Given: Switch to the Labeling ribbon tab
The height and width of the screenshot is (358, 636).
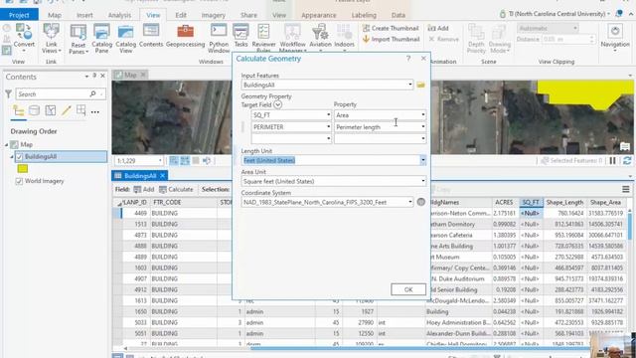Looking at the screenshot, I should [x=364, y=15].
